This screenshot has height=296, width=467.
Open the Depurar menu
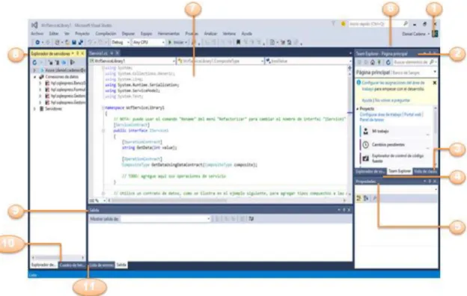coord(128,34)
